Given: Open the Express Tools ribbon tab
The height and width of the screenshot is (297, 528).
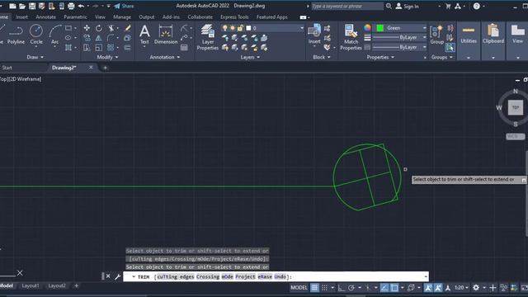Looking at the screenshot, I should [234, 16].
